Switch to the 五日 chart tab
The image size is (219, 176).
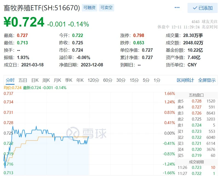point(23,80)
